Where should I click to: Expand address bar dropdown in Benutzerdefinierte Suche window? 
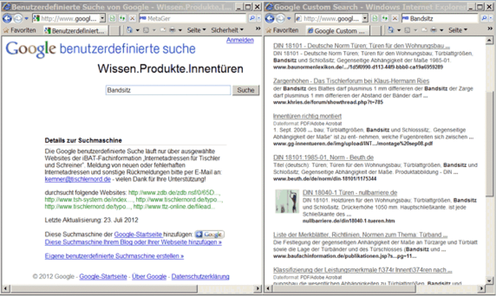tap(102, 19)
